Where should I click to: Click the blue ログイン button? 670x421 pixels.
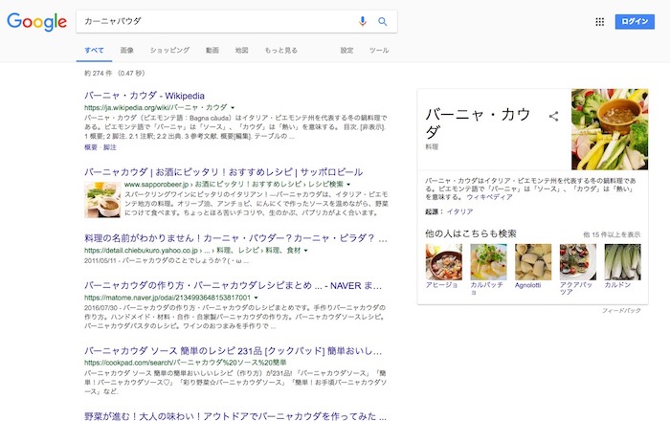635,21
